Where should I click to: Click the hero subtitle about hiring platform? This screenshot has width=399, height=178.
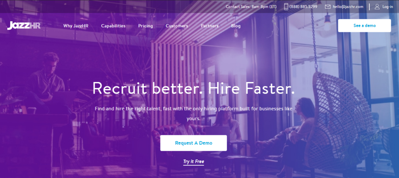193,113
